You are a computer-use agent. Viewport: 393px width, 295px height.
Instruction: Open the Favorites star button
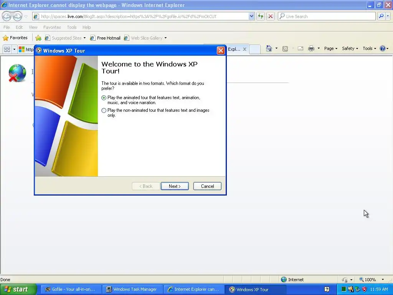coord(15,38)
